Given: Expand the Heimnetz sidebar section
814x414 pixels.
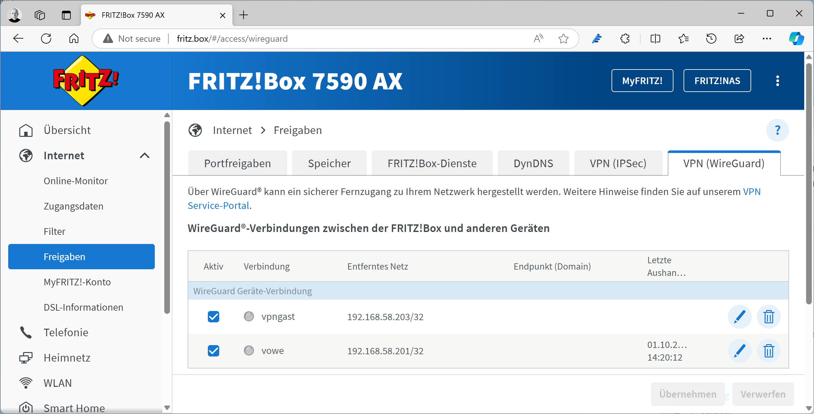Looking at the screenshot, I should [x=67, y=358].
